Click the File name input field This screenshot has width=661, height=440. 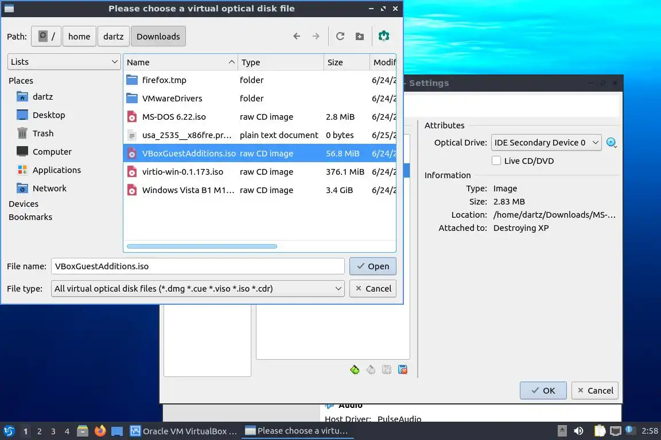pyautogui.click(x=198, y=266)
